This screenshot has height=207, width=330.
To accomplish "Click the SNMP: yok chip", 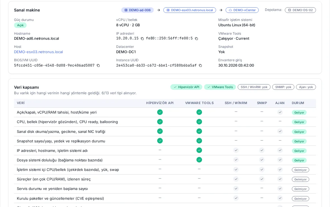I will (x=283, y=87).
